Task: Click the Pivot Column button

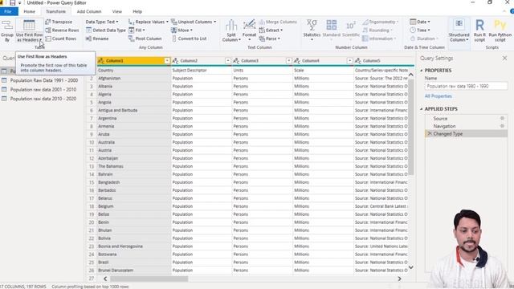Action: tap(145, 39)
